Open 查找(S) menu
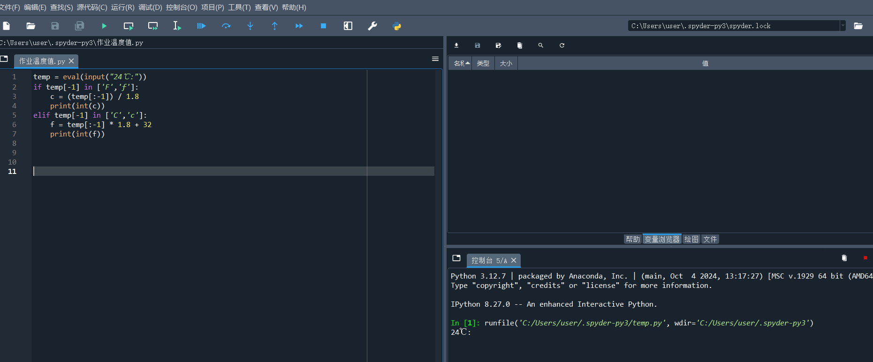 [x=61, y=8]
